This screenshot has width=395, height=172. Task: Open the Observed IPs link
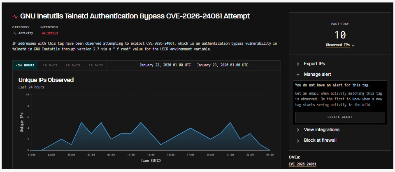pos(337,45)
